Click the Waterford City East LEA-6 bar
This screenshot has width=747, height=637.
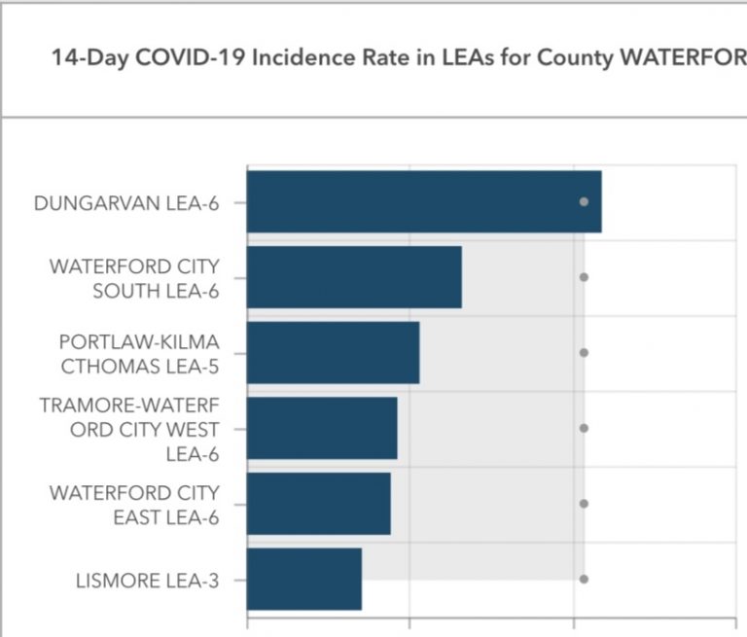tap(318, 504)
